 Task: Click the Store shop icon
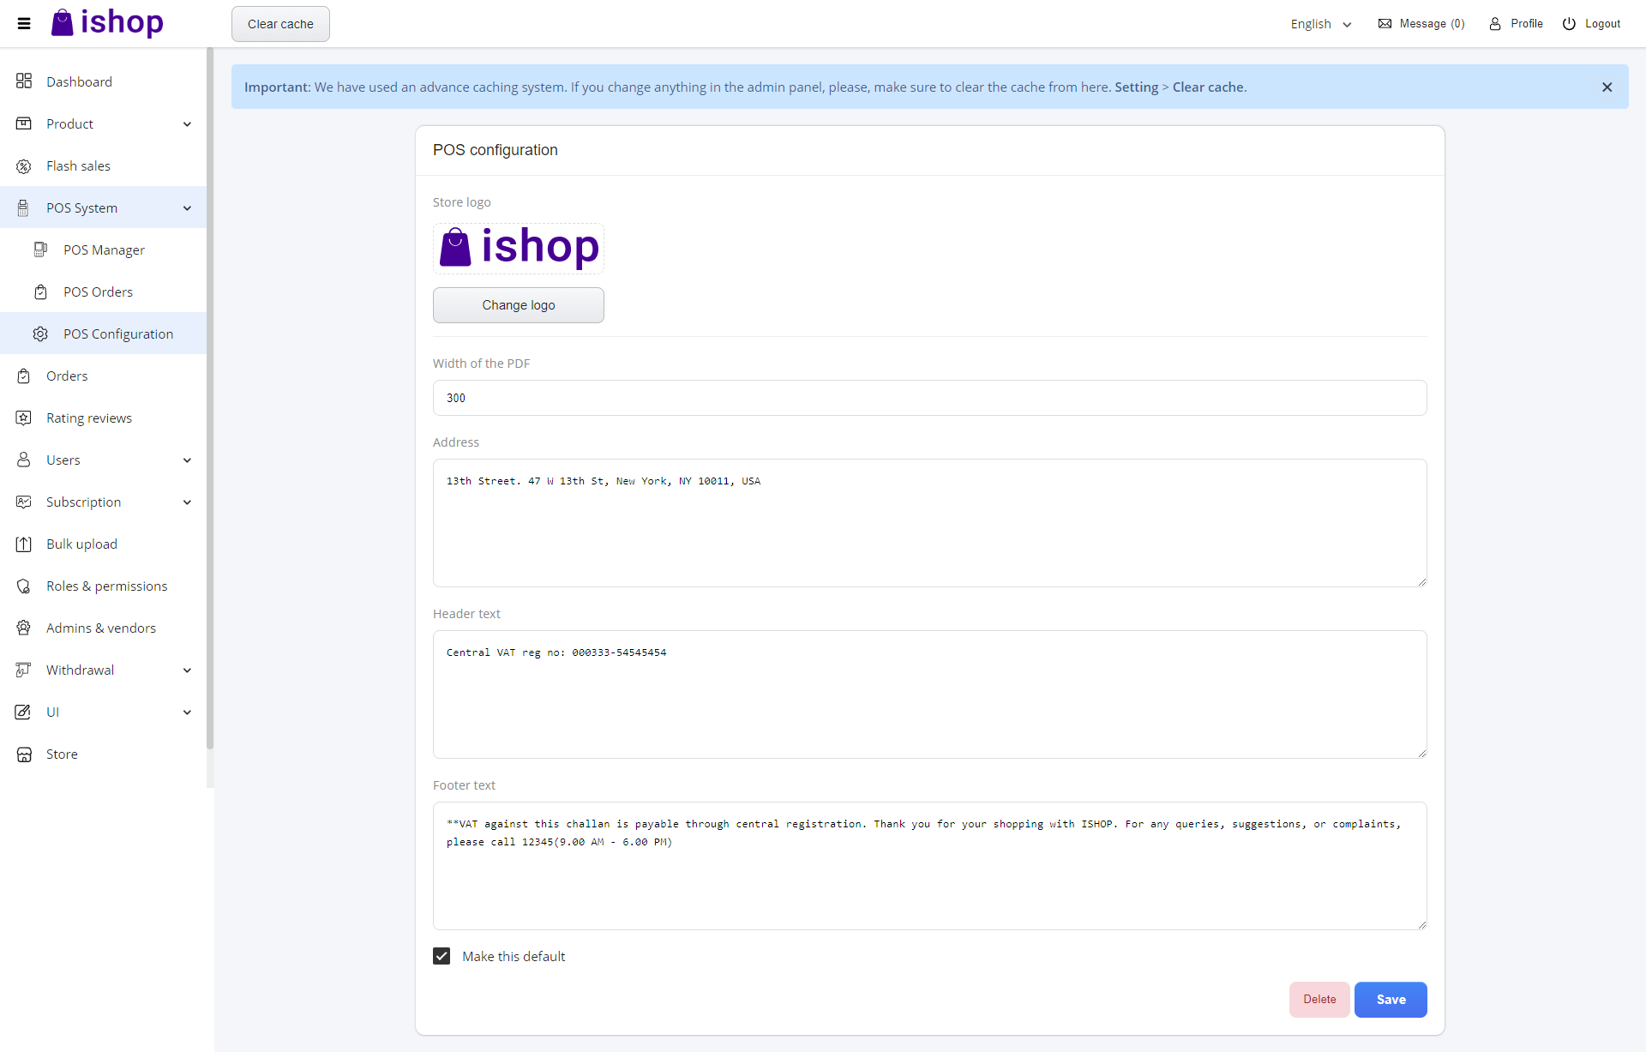point(24,754)
